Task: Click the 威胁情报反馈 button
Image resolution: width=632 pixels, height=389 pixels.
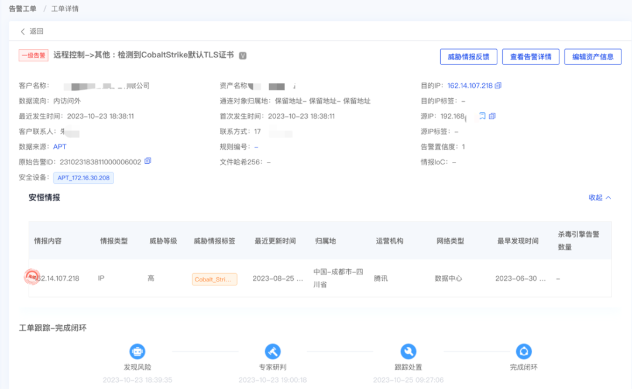Action: pos(468,57)
